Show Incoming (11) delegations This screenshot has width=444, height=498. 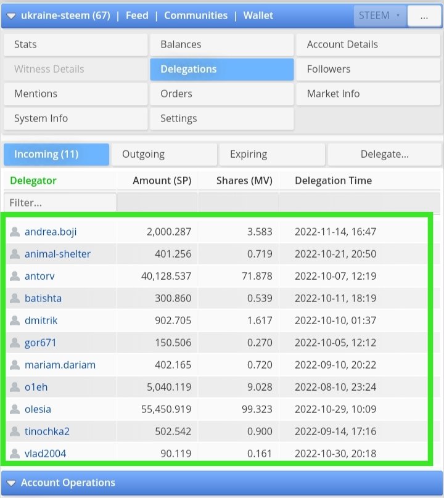(x=56, y=154)
